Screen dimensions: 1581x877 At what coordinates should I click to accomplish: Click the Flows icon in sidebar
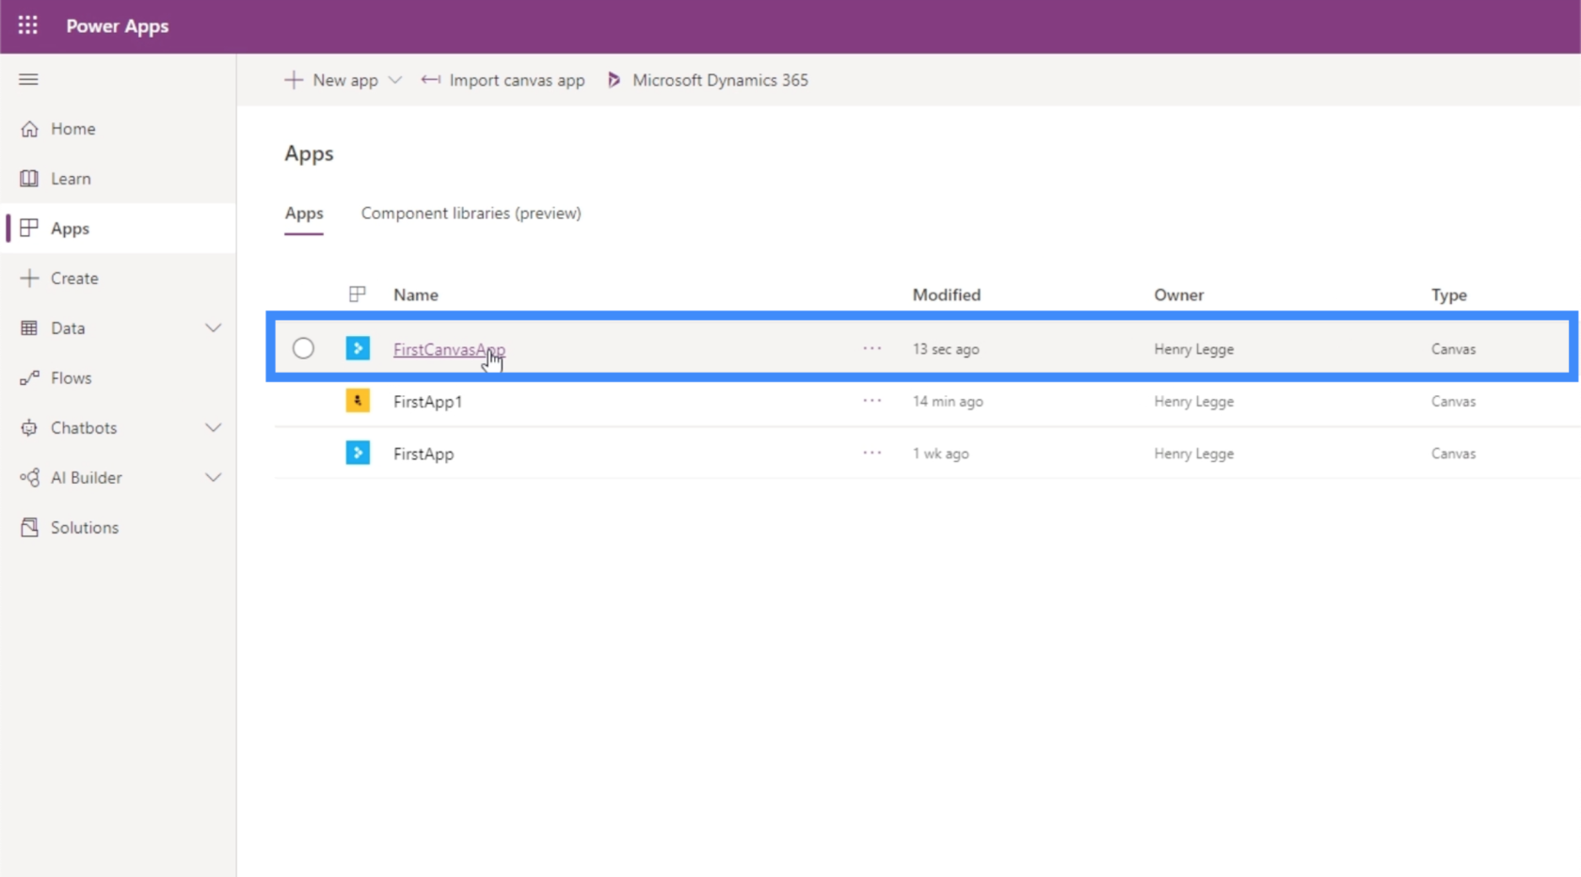point(29,378)
